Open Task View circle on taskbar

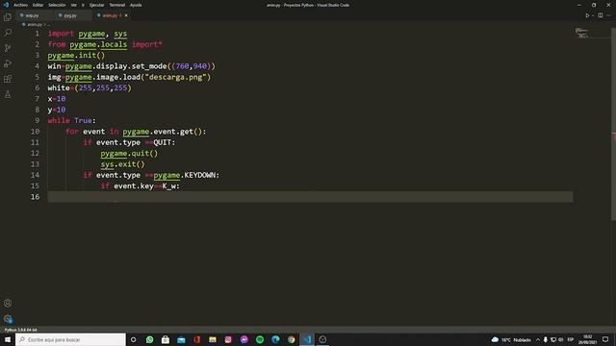pyautogui.click(x=134, y=339)
